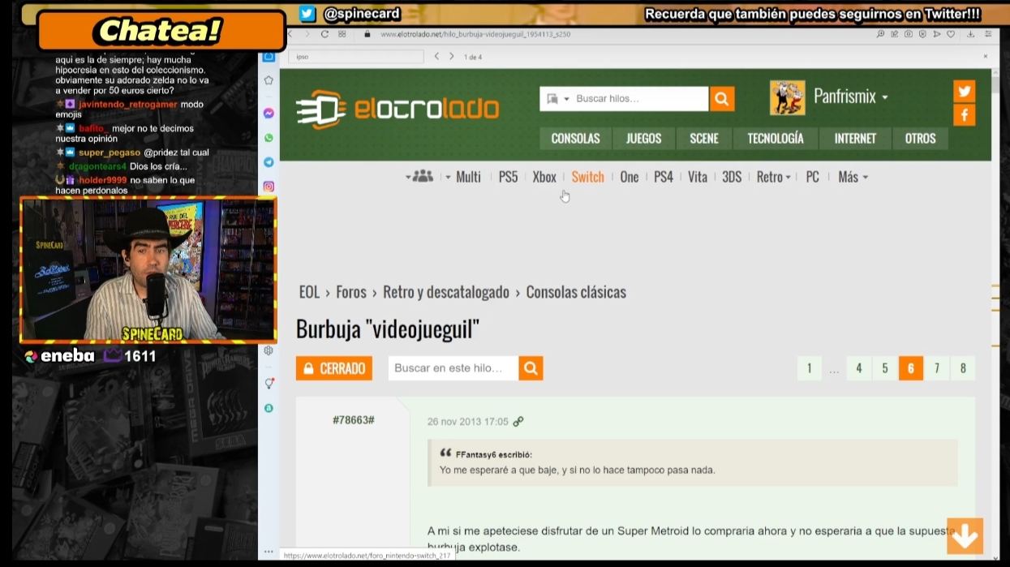
Task: Open the browser easy setup menu icon
Action: pyautogui.click(x=988, y=34)
